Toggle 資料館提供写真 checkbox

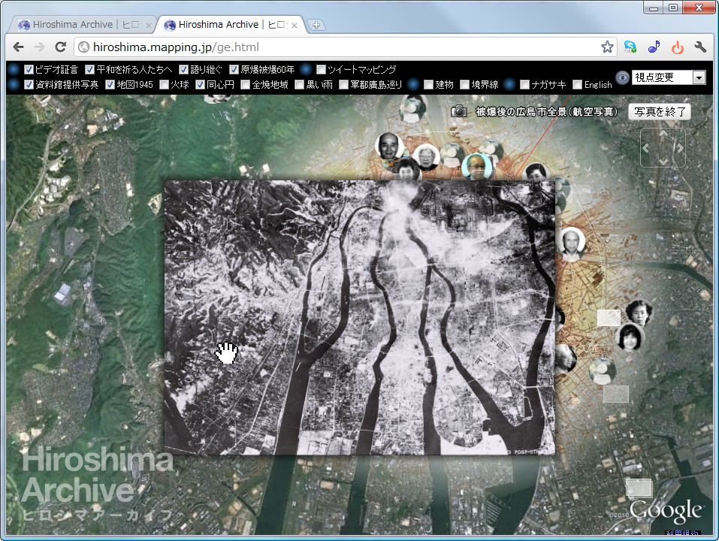tap(29, 84)
